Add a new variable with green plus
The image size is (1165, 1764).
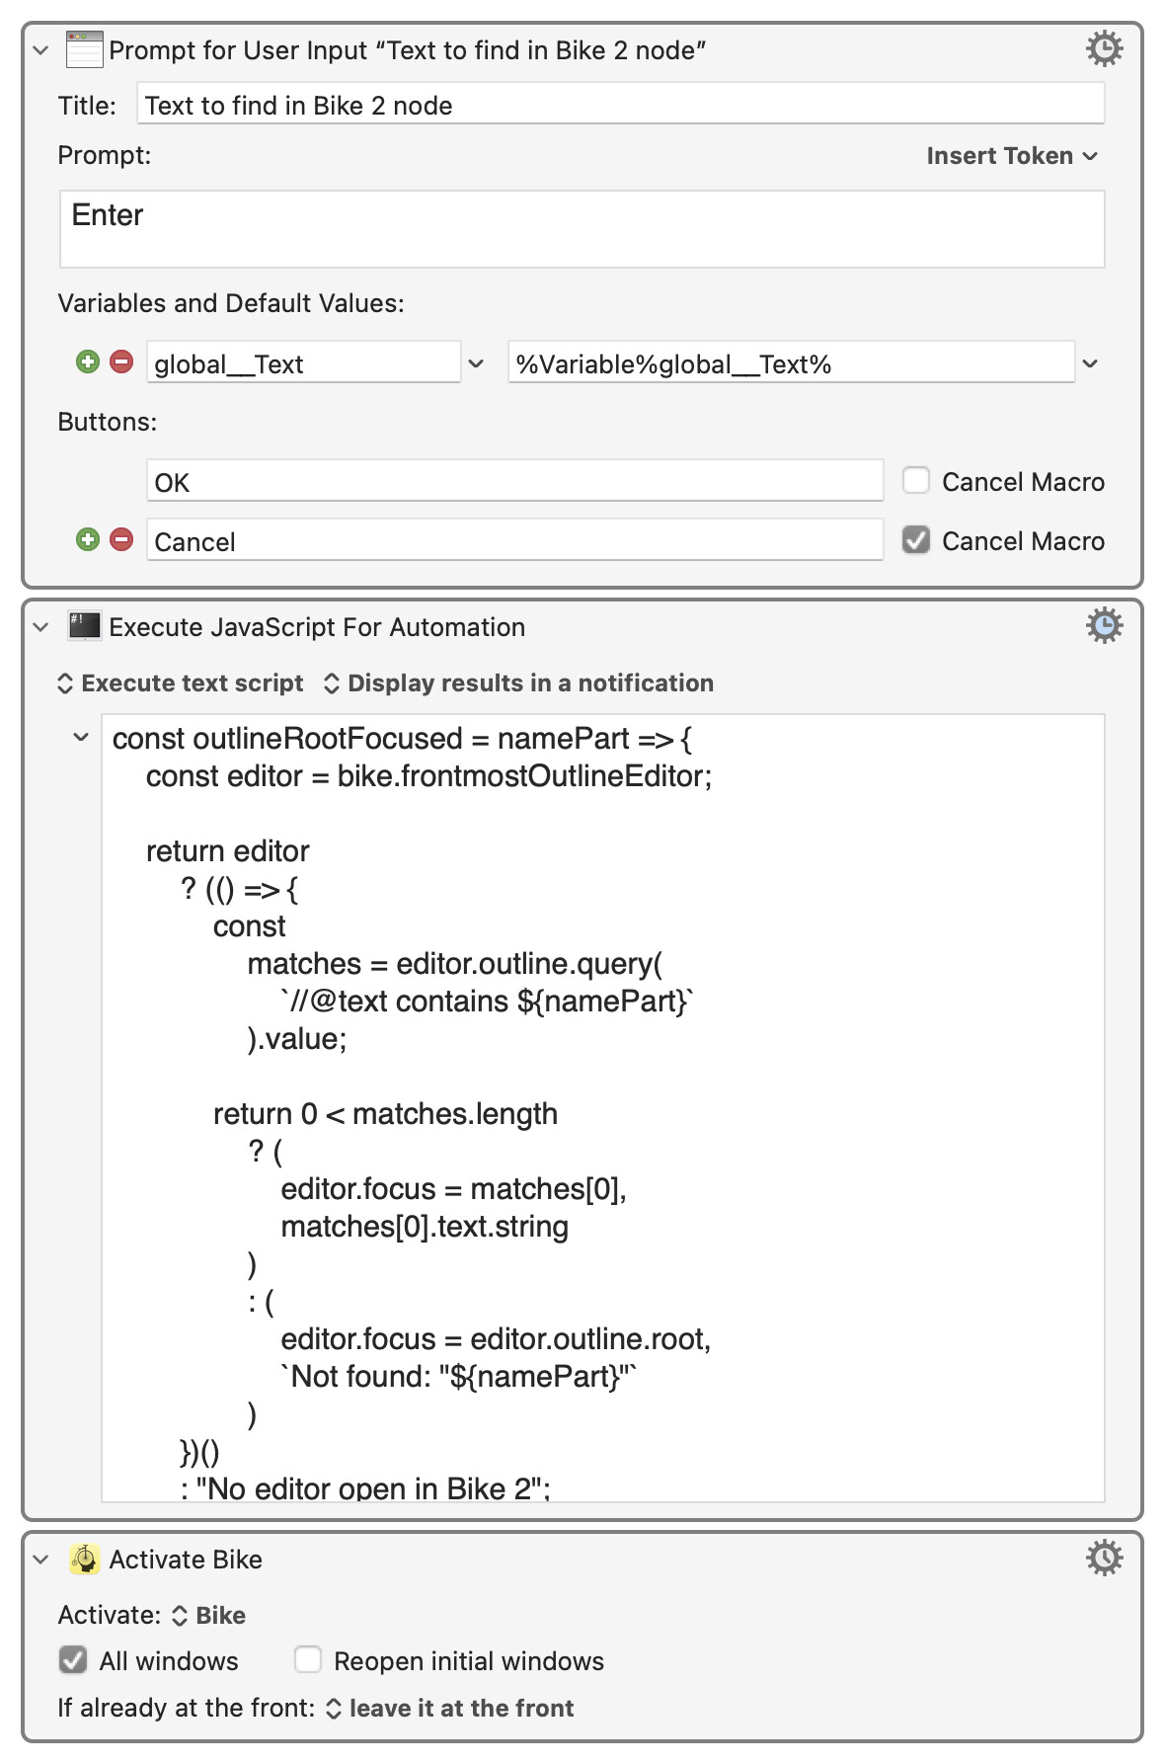88,361
